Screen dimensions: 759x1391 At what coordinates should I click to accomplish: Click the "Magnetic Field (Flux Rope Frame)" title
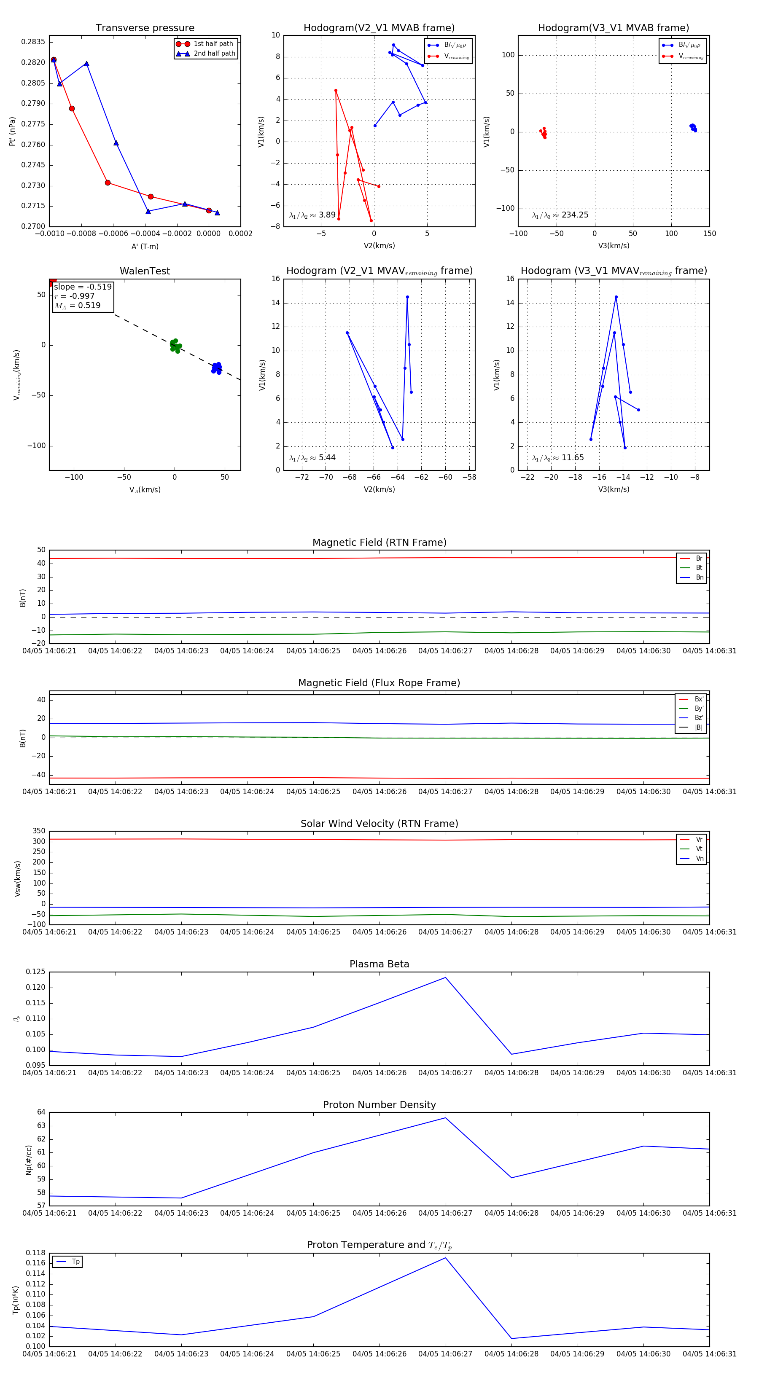(379, 683)
